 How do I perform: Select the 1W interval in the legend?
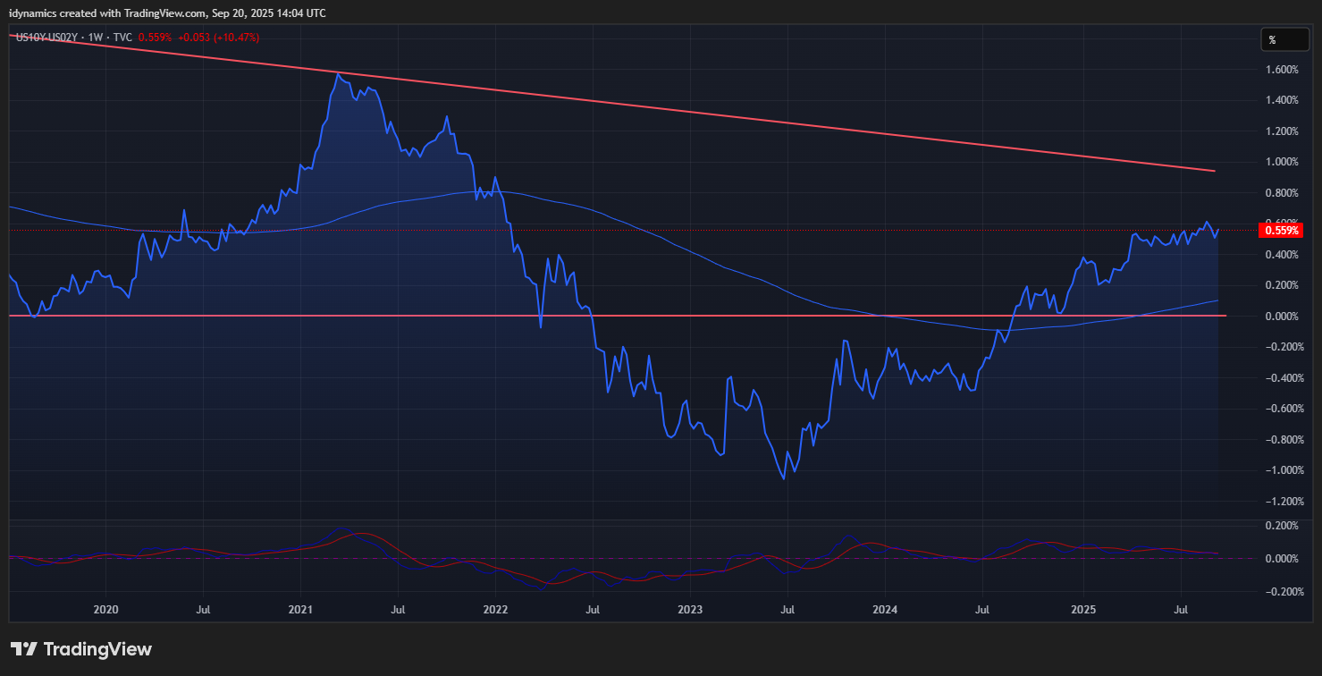[95, 38]
